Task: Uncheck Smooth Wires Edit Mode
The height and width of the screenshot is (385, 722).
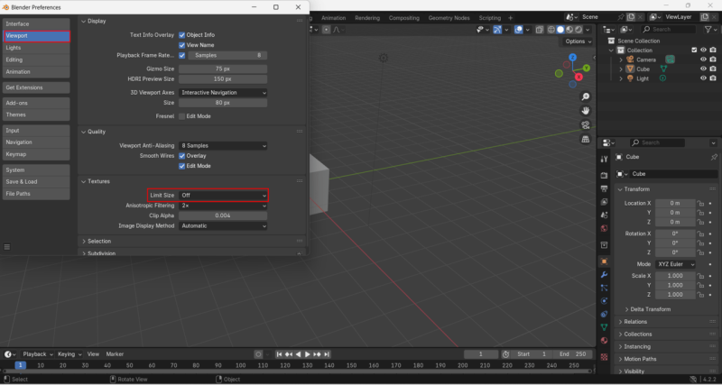Action: point(182,166)
